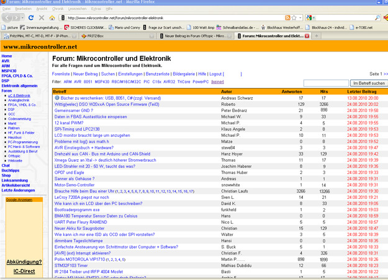This screenshot has height=280, width=388.
Task: Reload the page with the refresh icon
Action: tap(31, 18)
